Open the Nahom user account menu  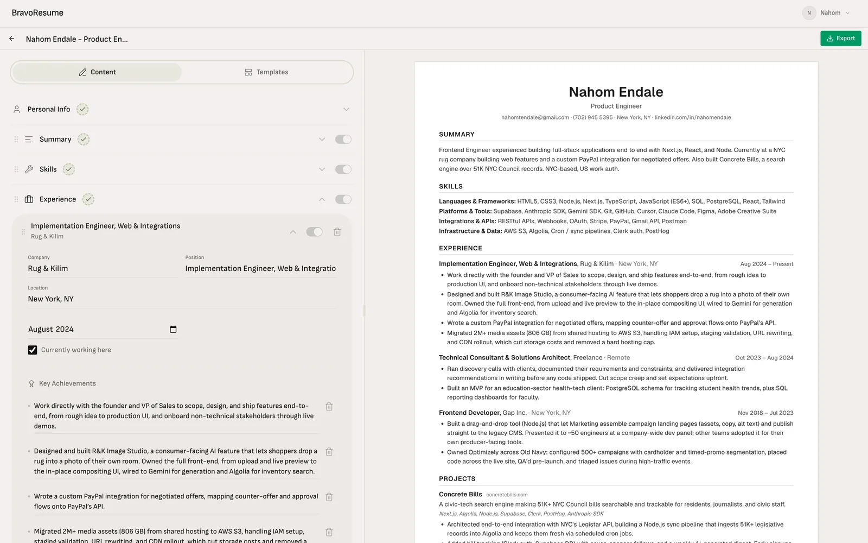click(826, 12)
